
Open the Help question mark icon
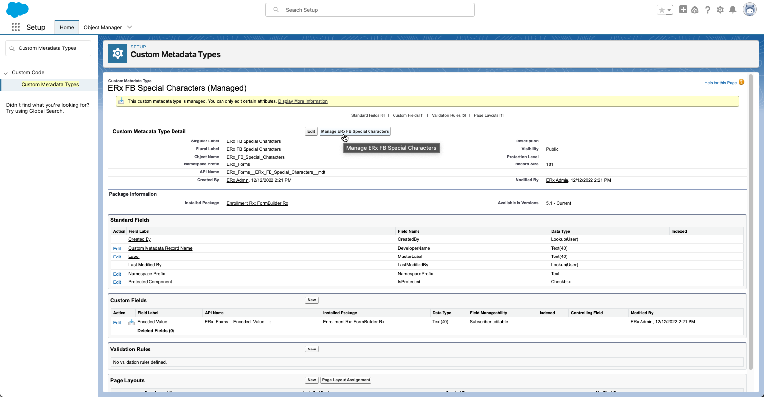(708, 10)
